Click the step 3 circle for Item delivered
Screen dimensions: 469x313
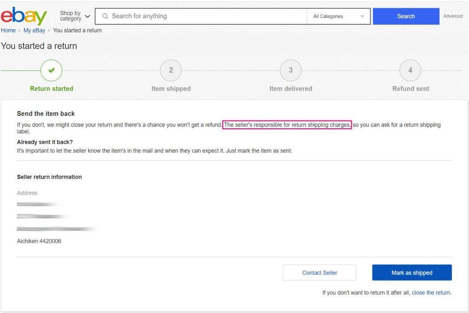291,70
